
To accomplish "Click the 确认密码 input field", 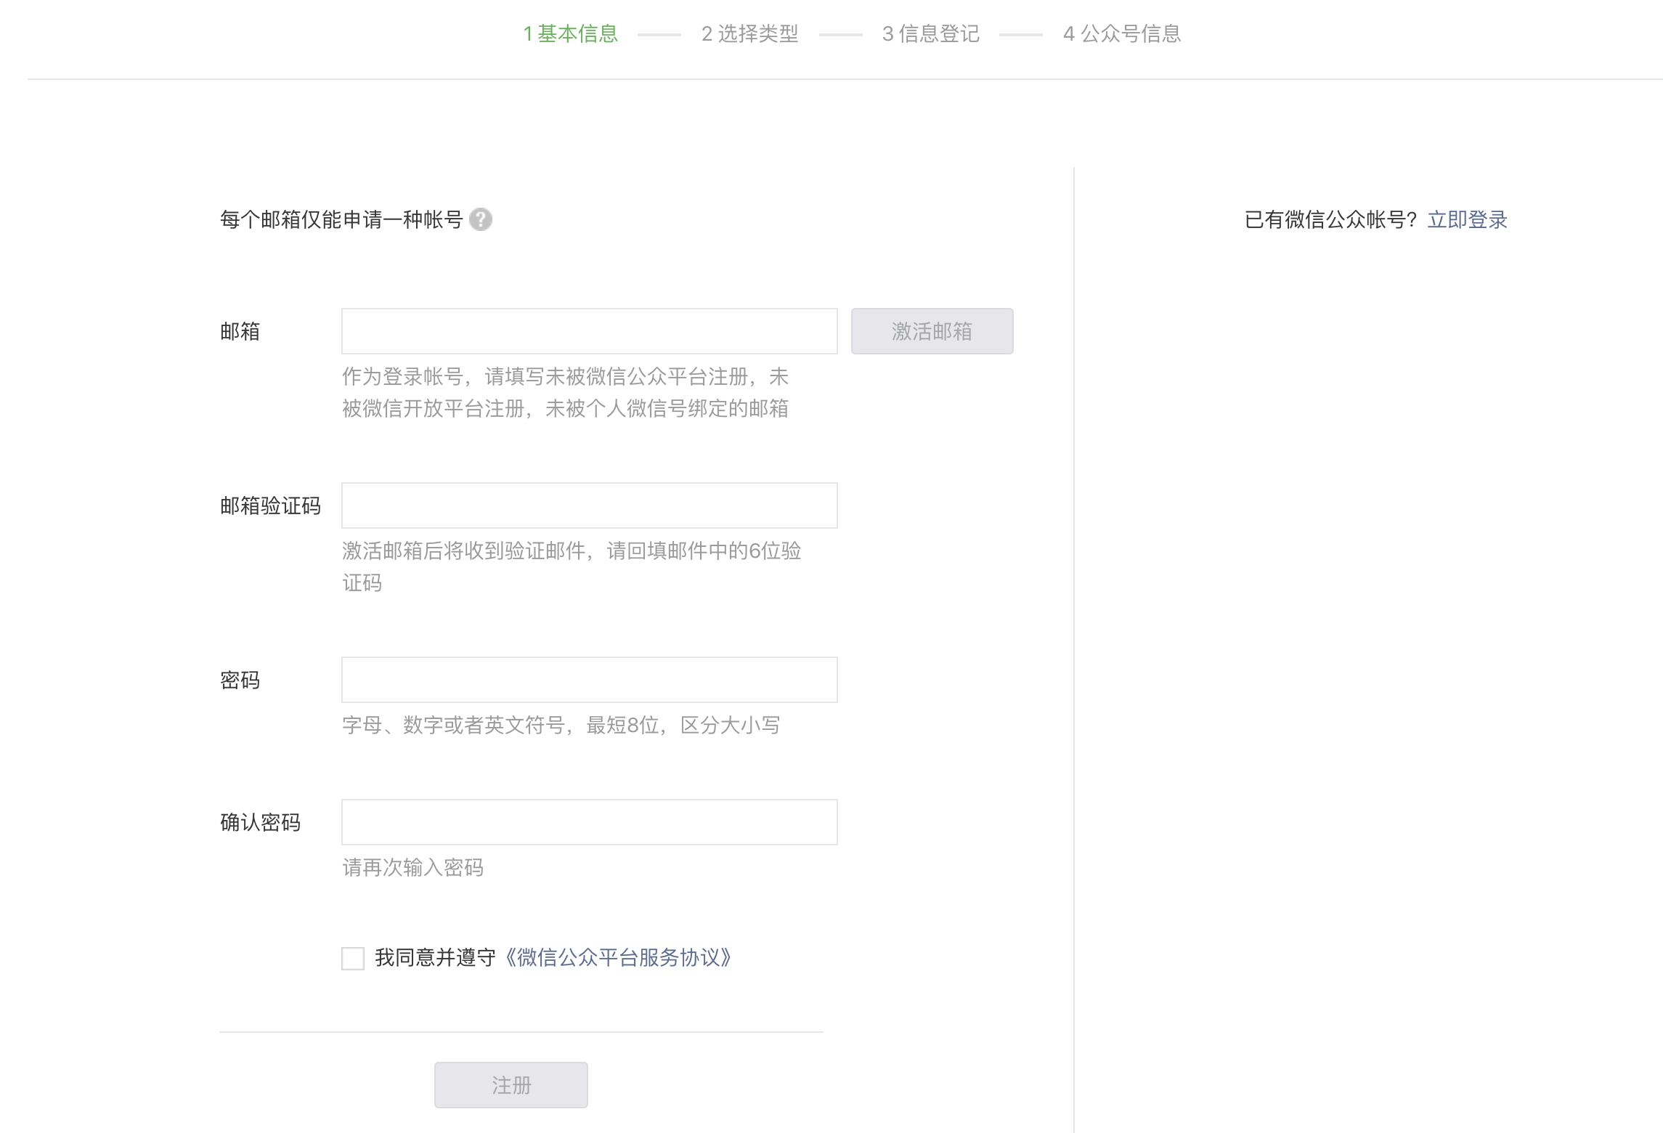I will [x=589, y=822].
